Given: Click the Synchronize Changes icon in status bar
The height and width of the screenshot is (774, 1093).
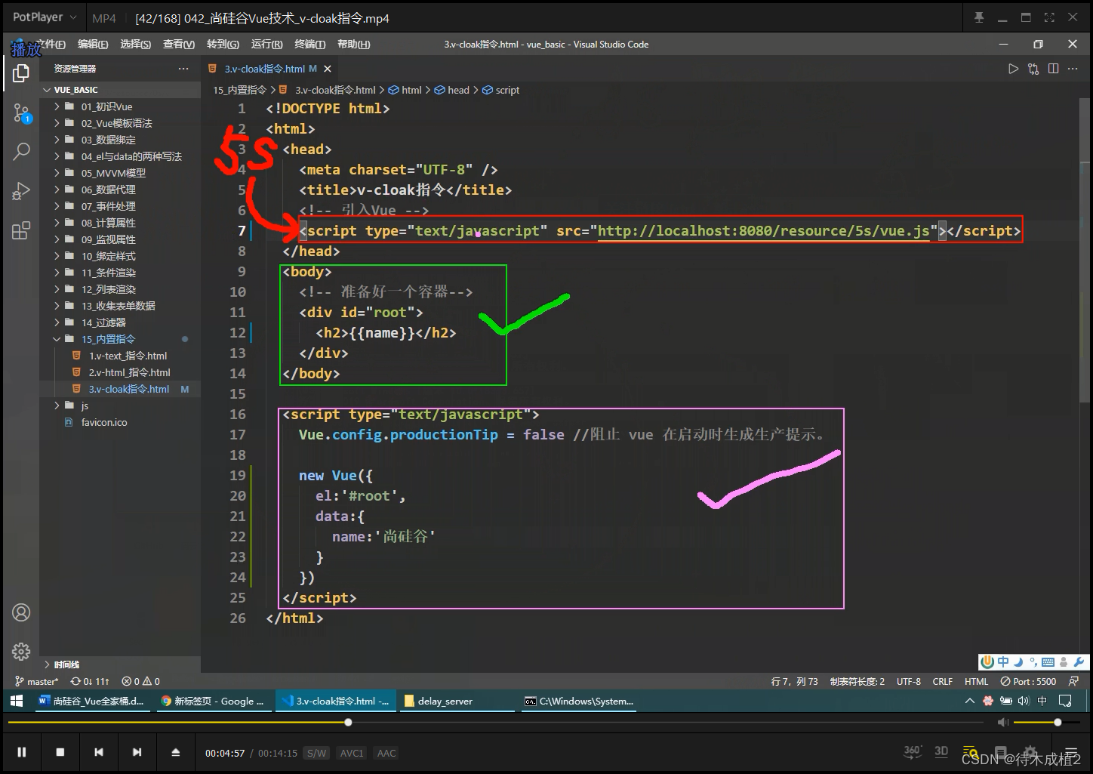Looking at the screenshot, I should (90, 681).
